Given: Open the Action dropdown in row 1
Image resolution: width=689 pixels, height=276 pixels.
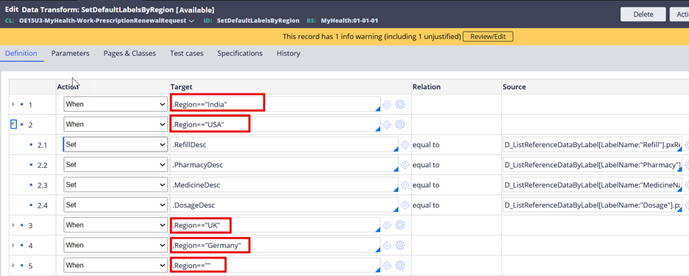Looking at the screenshot, I should click(x=115, y=105).
